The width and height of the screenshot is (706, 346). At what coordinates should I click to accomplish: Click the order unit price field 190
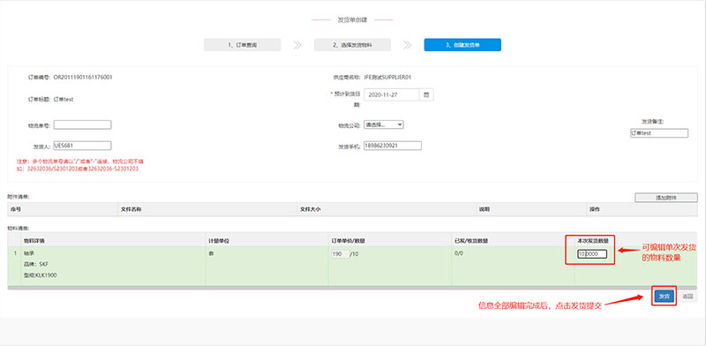pyautogui.click(x=341, y=254)
